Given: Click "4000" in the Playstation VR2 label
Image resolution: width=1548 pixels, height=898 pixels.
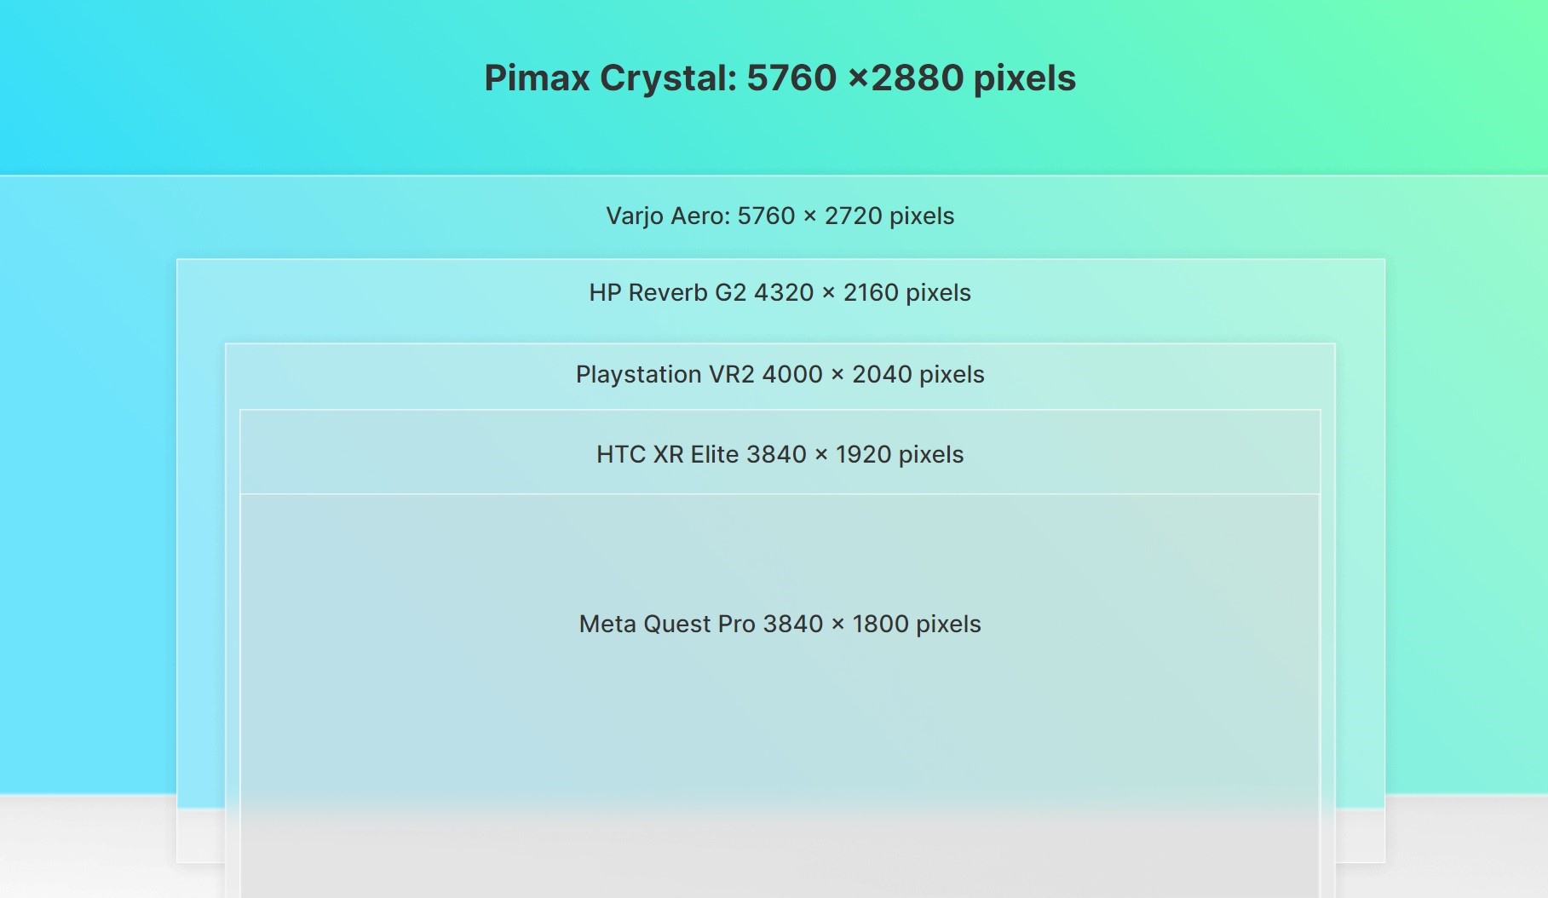Looking at the screenshot, I should pyautogui.click(x=792, y=375).
